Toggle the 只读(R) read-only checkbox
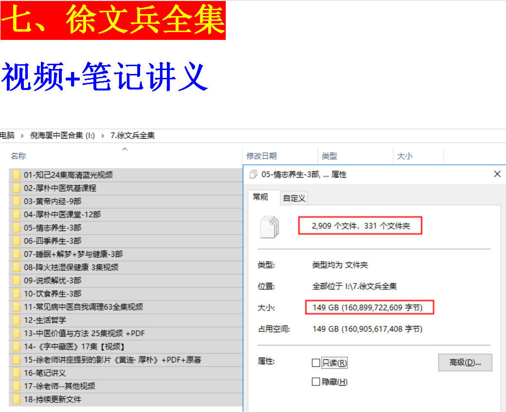506x412 pixels. click(x=316, y=363)
